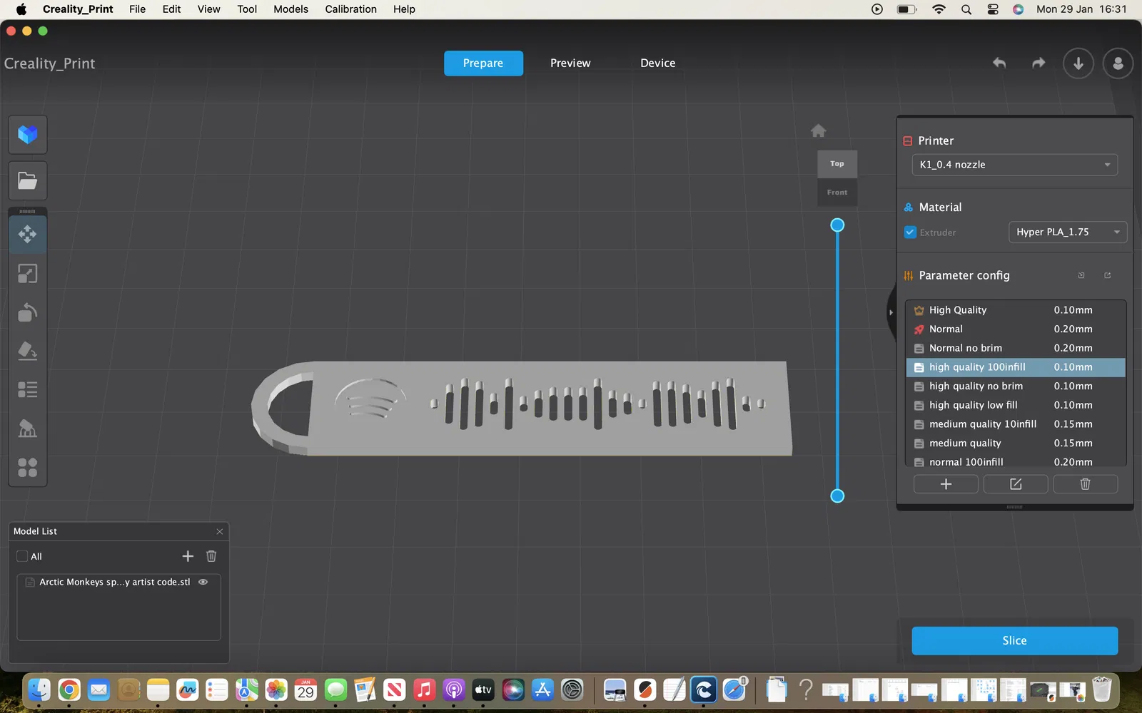Open the Hyper PLA_1.75 material dropdown
This screenshot has width=1142, height=713.
[1068, 232]
